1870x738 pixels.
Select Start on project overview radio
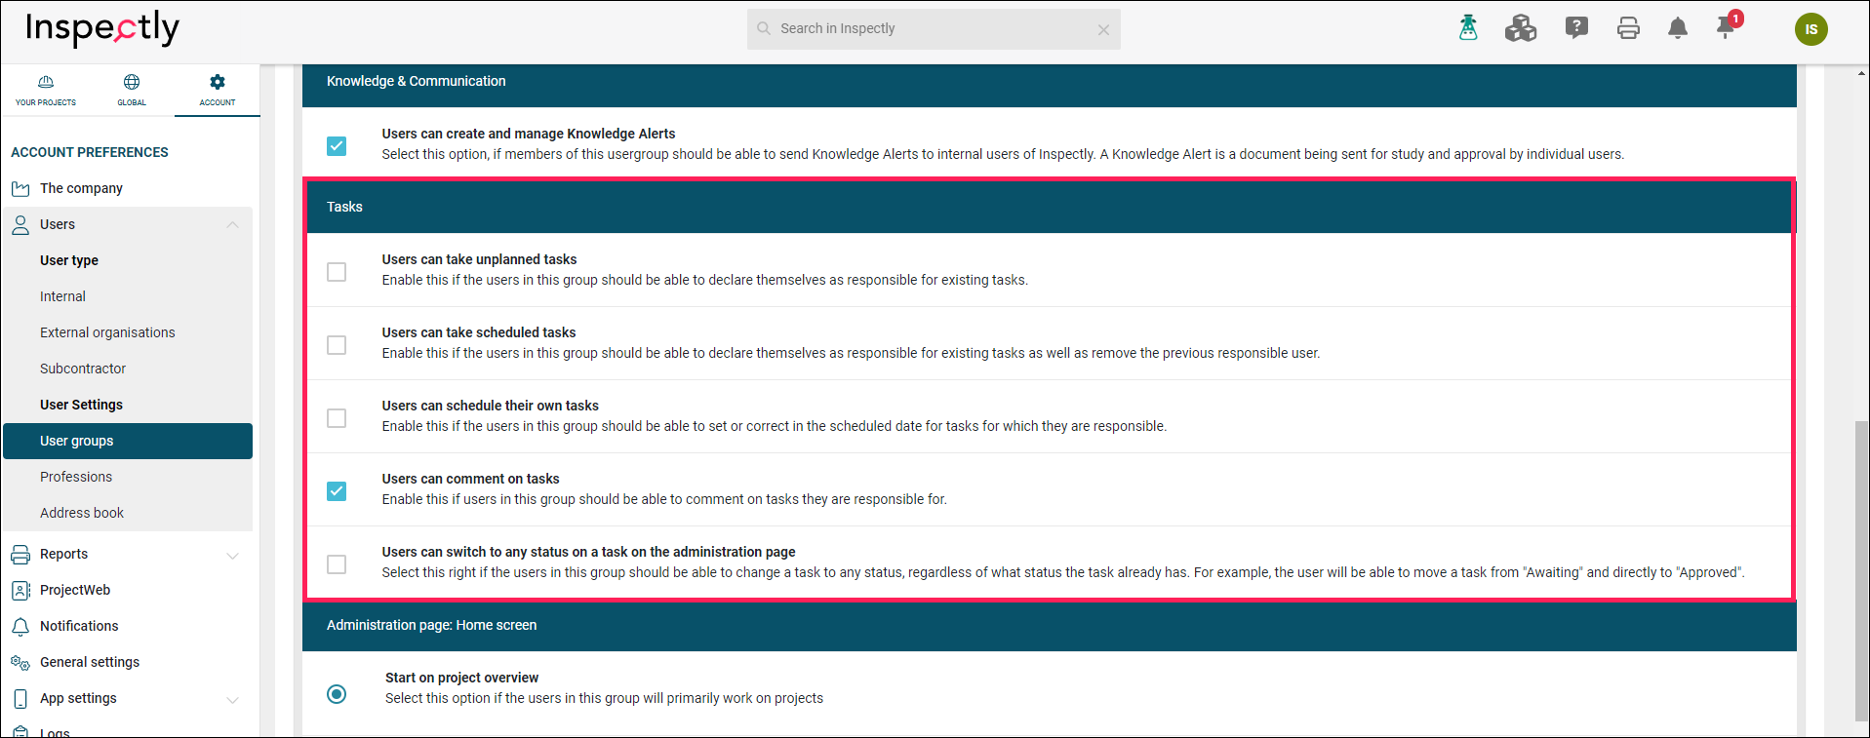(x=337, y=694)
